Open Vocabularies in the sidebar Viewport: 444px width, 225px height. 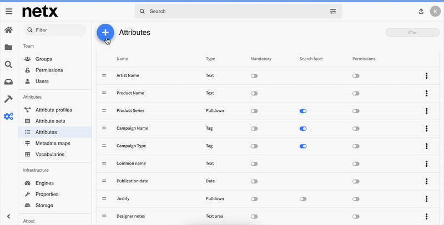tap(49, 154)
